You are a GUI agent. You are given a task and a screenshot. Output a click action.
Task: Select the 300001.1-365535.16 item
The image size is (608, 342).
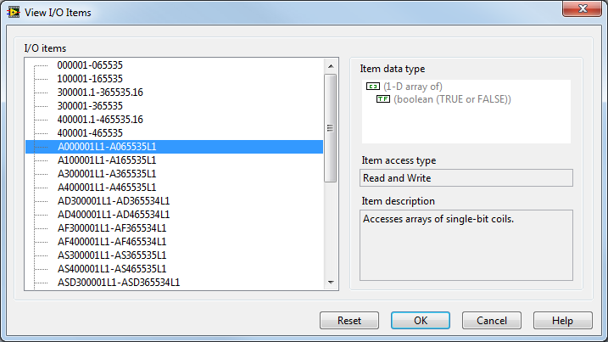point(100,93)
